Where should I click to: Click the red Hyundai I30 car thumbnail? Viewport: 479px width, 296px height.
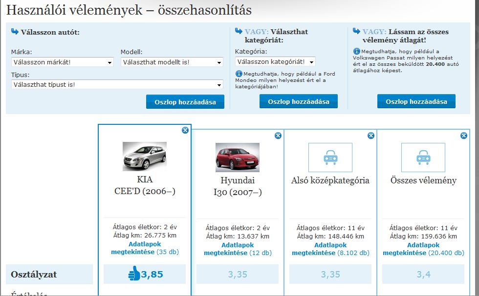click(x=237, y=157)
